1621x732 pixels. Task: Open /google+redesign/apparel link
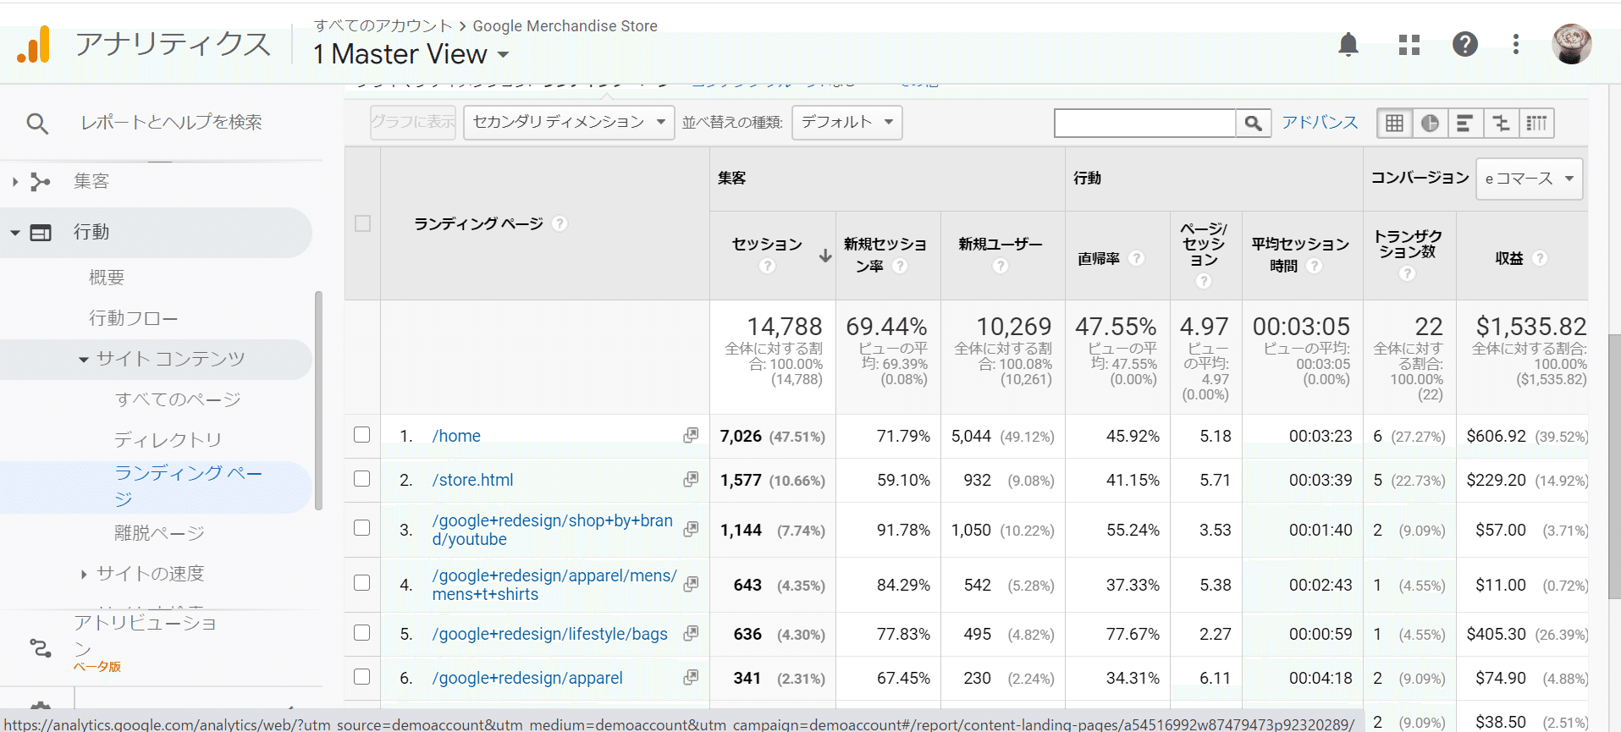(527, 678)
